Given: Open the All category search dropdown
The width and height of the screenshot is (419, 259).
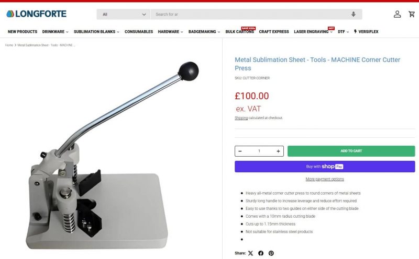Looking at the screenshot, I should pyautogui.click(x=124, y=15).
